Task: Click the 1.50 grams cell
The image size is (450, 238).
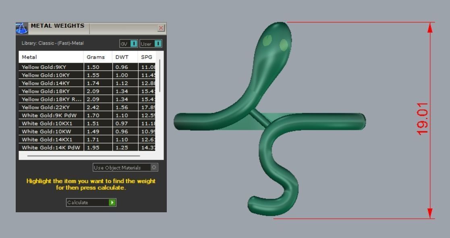Action: point(98,67)
